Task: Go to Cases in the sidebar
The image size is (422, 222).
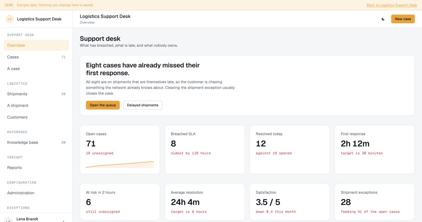Action: tap(36, 57)
